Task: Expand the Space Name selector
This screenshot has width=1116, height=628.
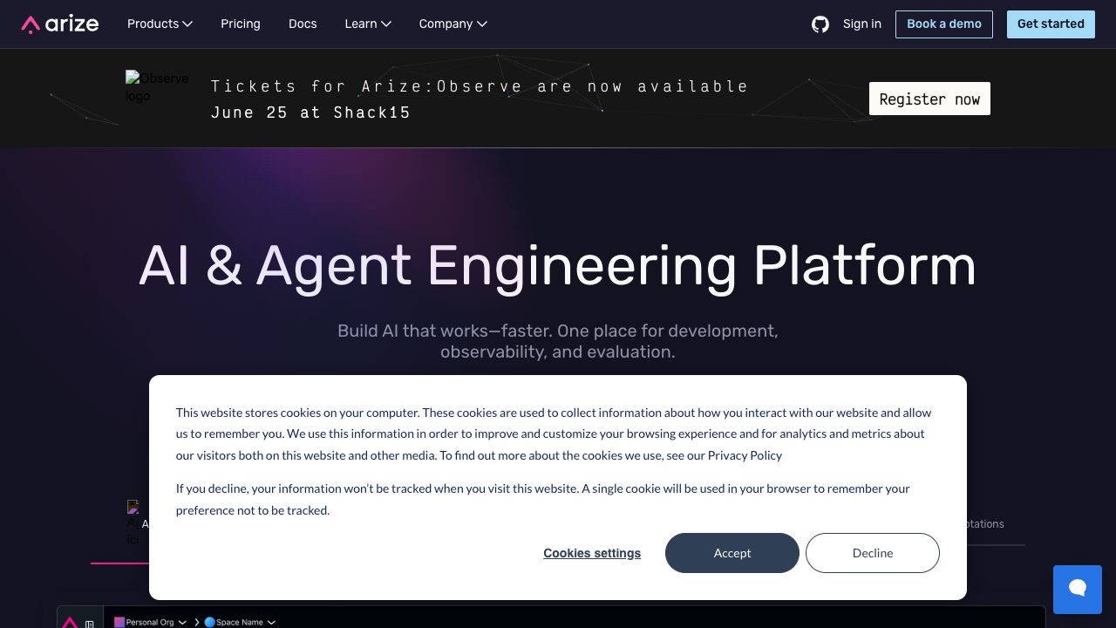Action: point(240,622)
